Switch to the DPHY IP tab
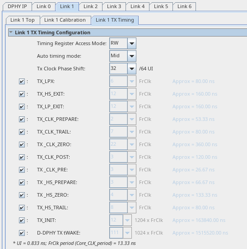Screen dimensions: 247x249 pyautogui.click(x=17, y=6)
